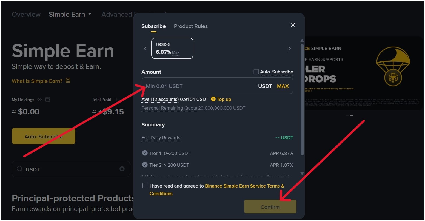Viewport: 425px width, 221px height.
Task: Clear the USDT search using the x icon
Action: click(122, 169)
